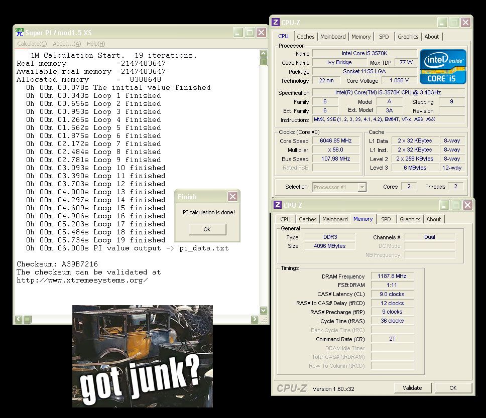Click the processor Name field Intel Core i5 3570K
This screenshot has height=418, width=486.
(x=365, y=53)
